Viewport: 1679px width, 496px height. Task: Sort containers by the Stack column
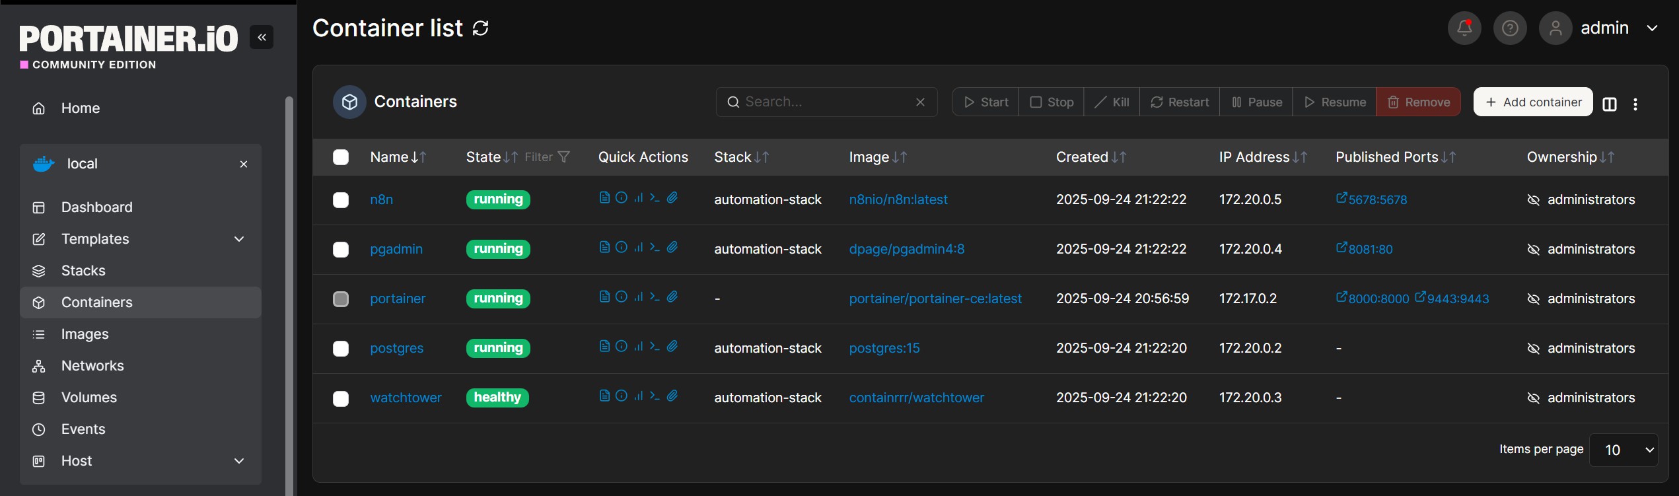[x=741, y=157]
